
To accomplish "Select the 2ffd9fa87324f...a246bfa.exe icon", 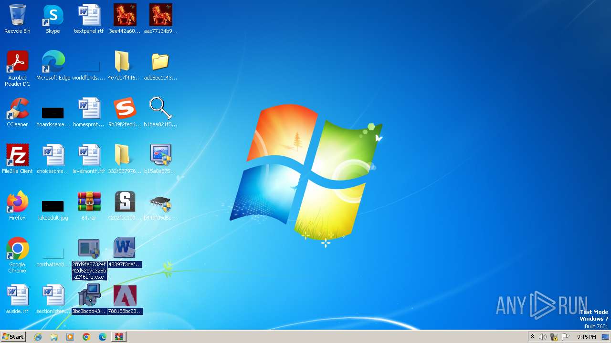I will coord(89,259).
